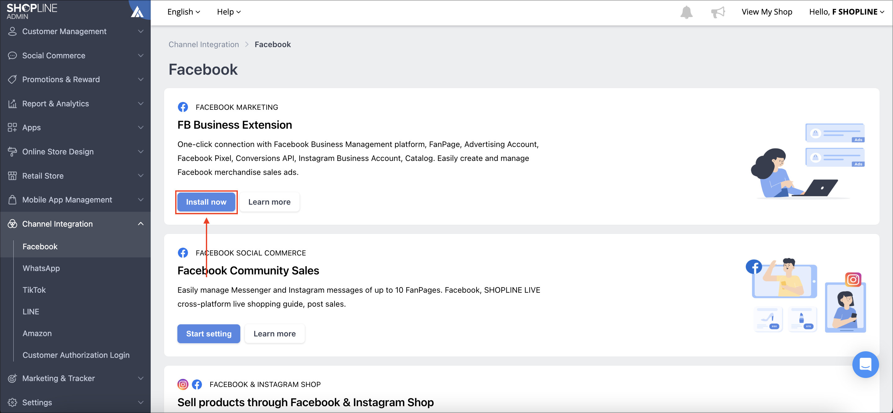Click the SHOPLINE Admin logo
This screenshot has height=413, width=893.
[x=32, y=11]
